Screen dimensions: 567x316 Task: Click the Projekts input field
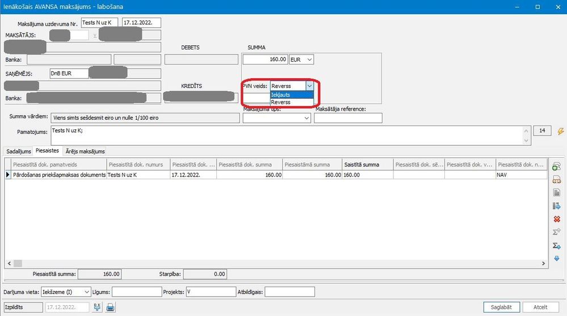[211, 292]
